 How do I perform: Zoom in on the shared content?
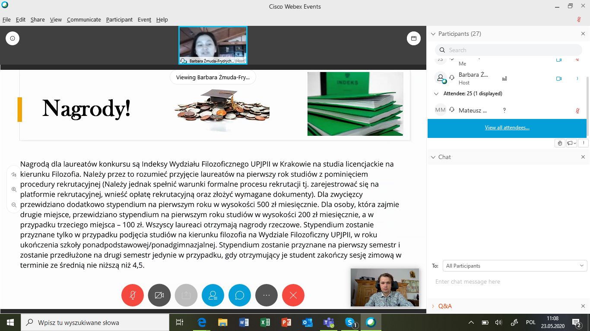(14, 189)
